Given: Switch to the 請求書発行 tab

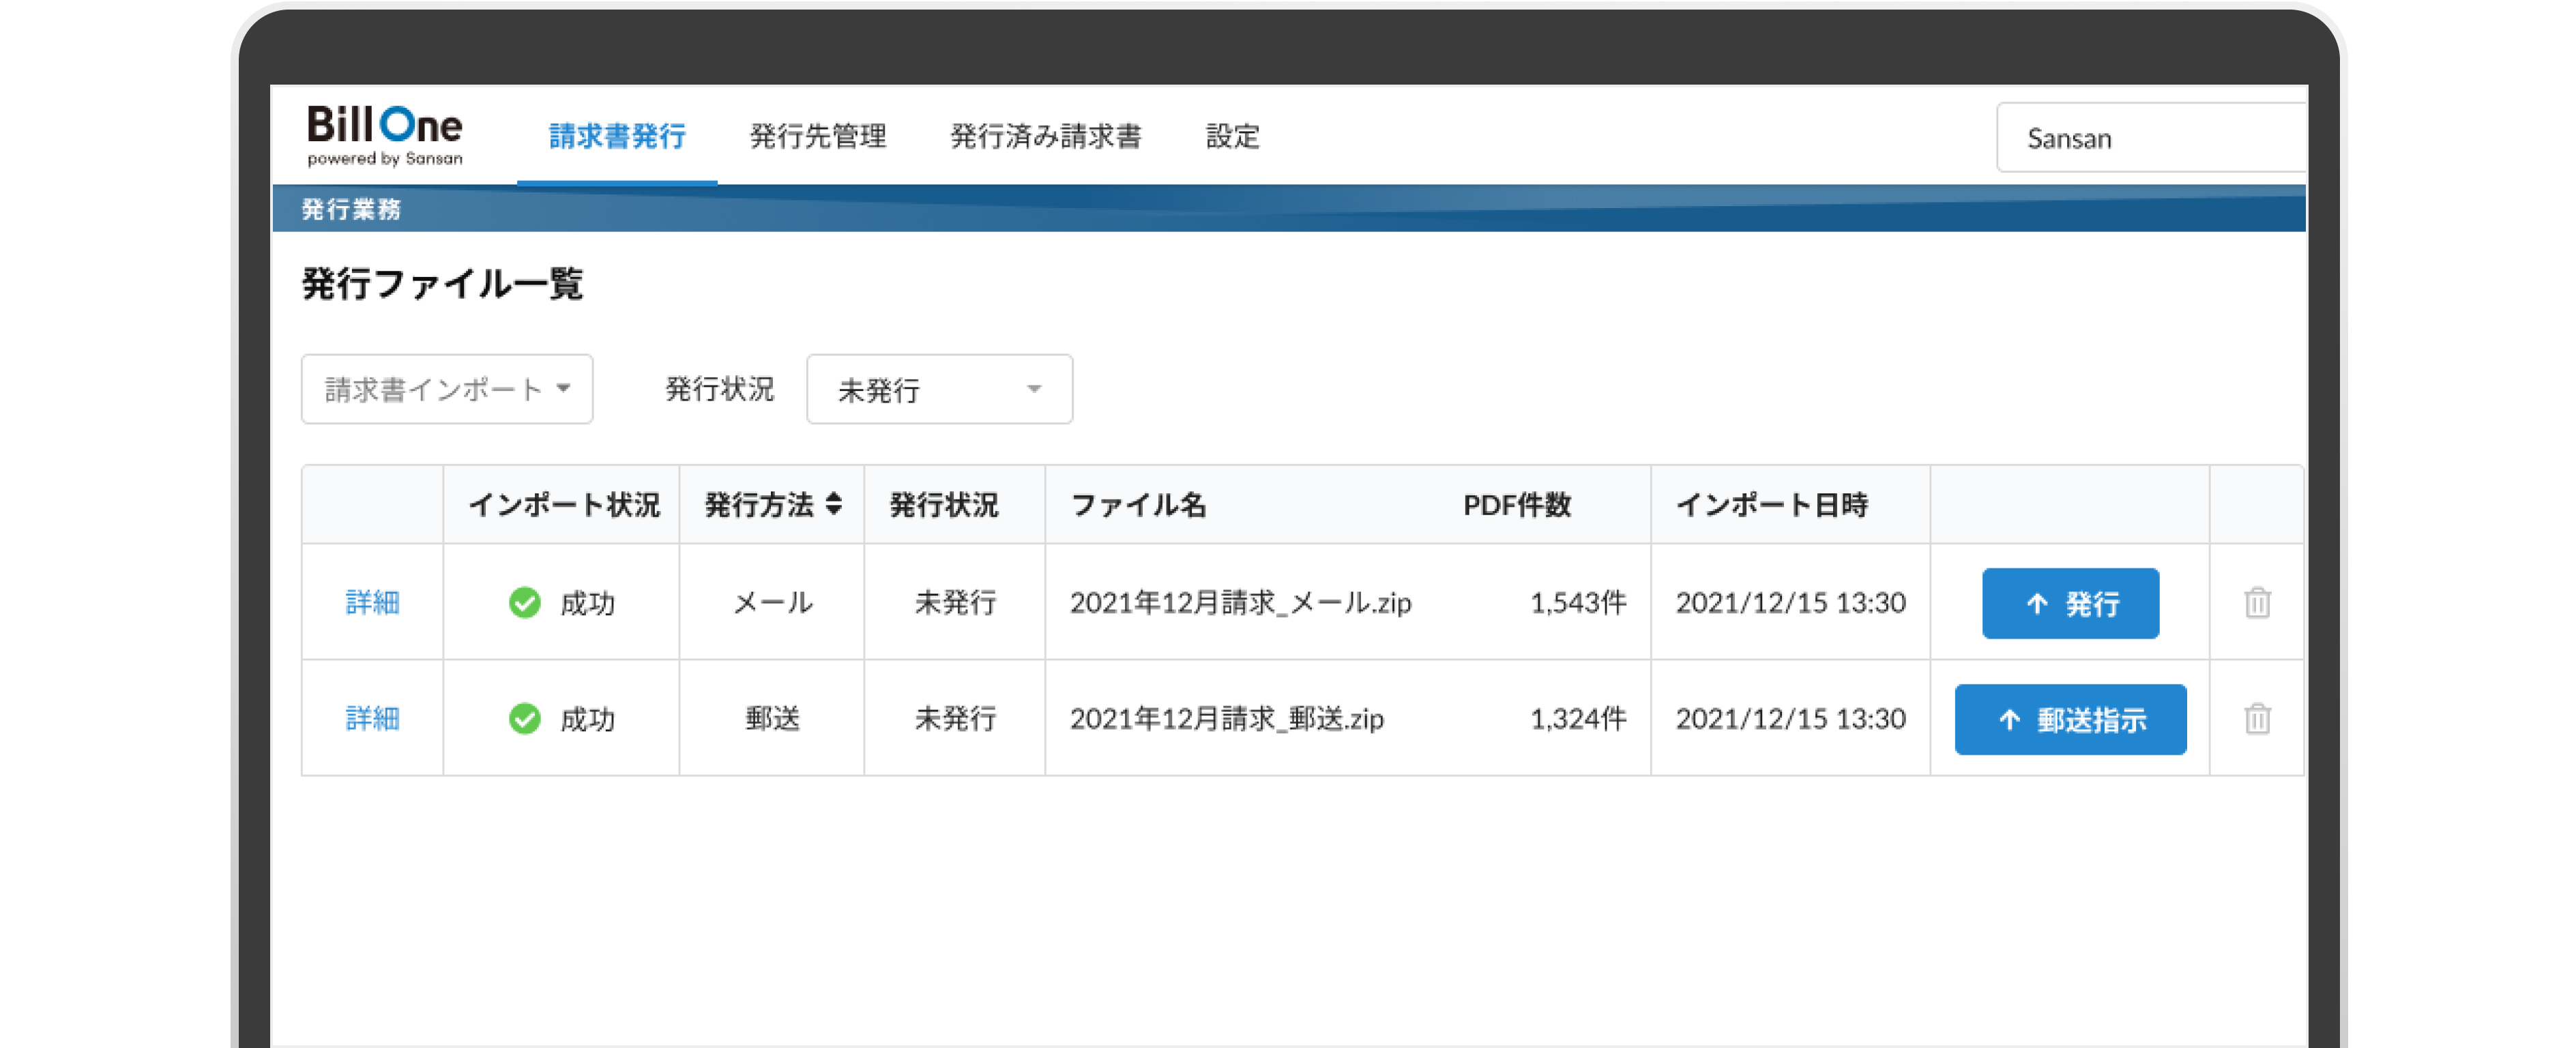Looking at the screenshot, I should 617,136.
